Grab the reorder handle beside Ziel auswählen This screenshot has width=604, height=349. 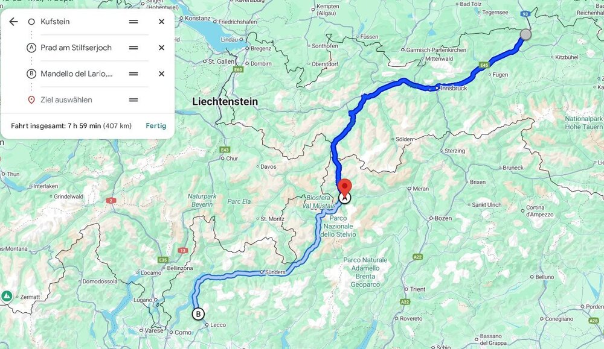[133, 100]
